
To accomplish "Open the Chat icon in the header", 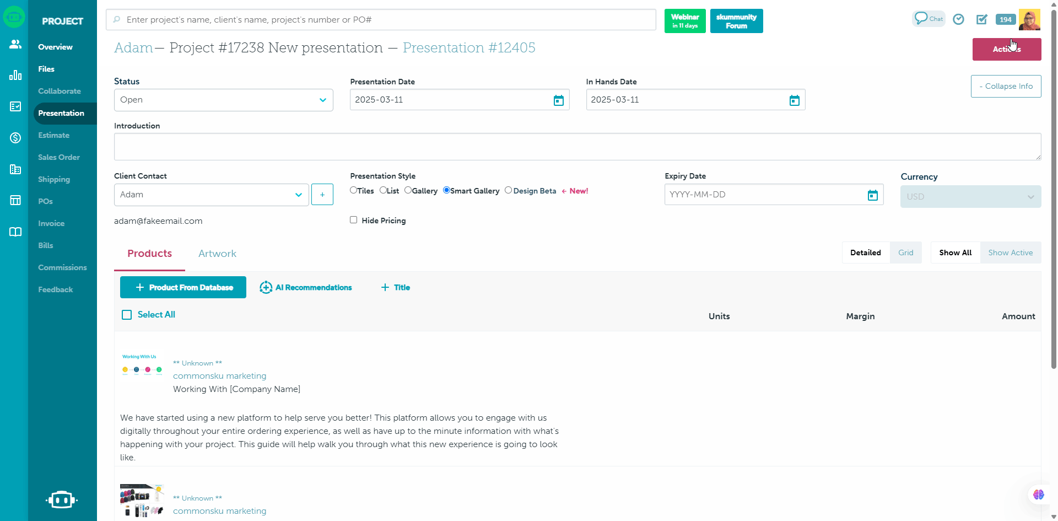I will pyautogui.click(x=929, y=19).
